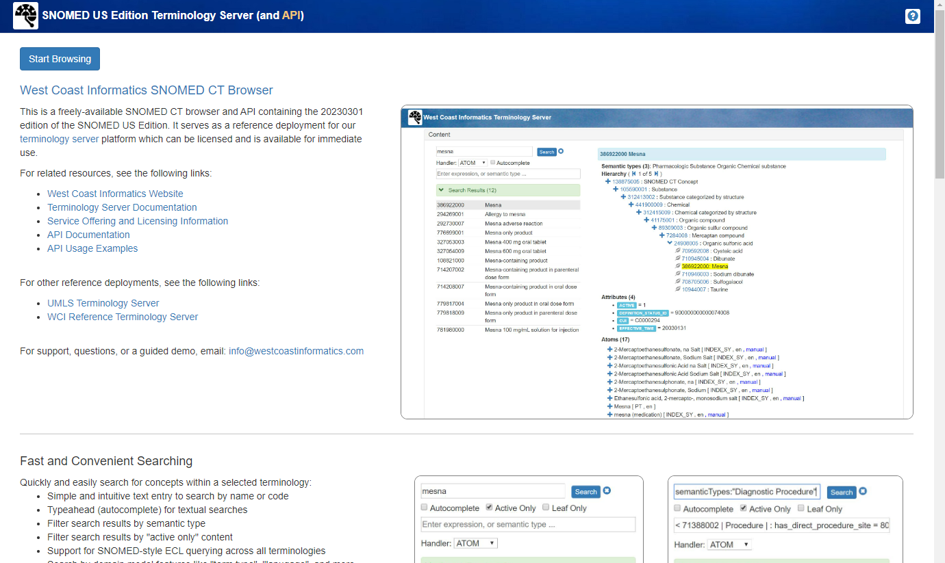This screenshot has height=563, width=945.
Task: Click the West Coast Informatics SNOMED CT Browser heading
Action: point(147,90)
